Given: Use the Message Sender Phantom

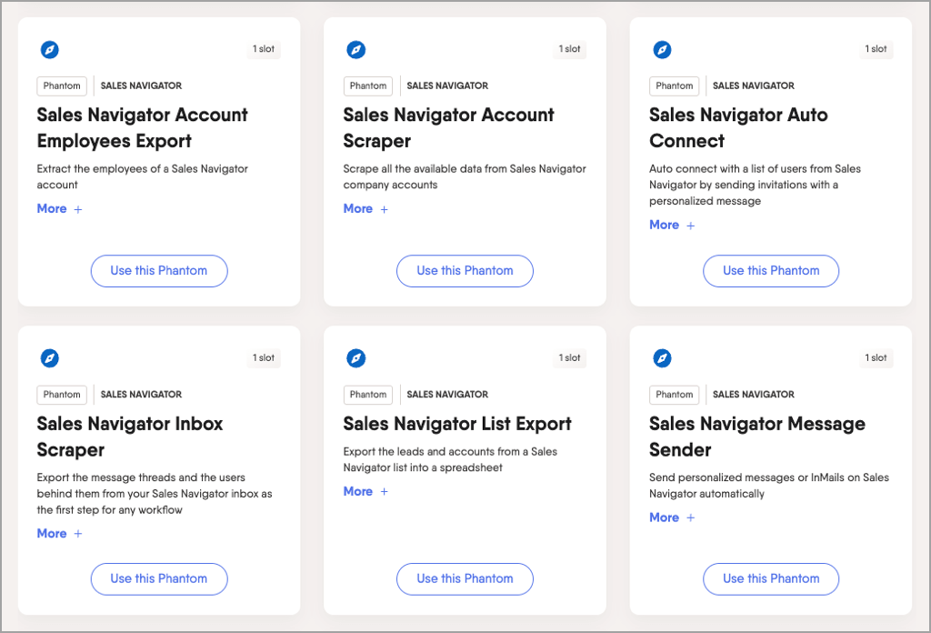Looking at the screenshot, I should (x=771, y=579).
